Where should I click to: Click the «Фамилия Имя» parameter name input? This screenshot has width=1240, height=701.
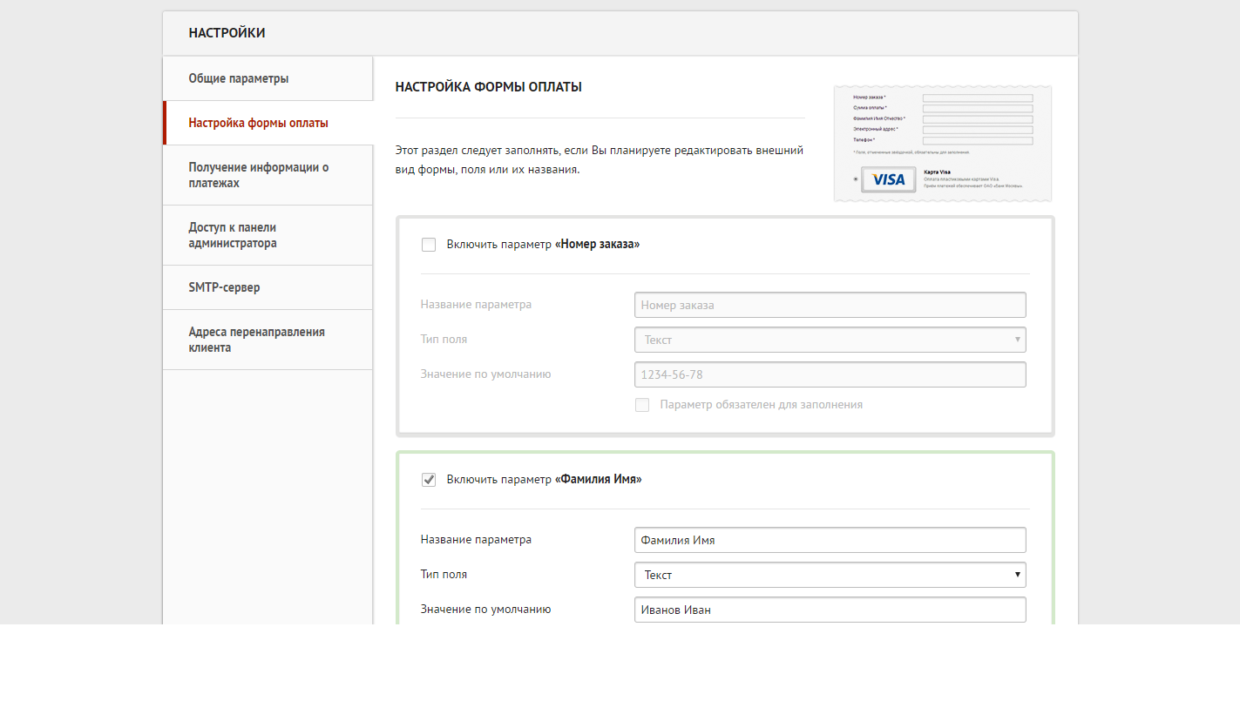(830, 540)
